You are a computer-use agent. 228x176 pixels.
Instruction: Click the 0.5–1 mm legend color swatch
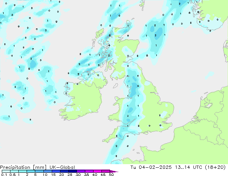click(x=14, y=171)
